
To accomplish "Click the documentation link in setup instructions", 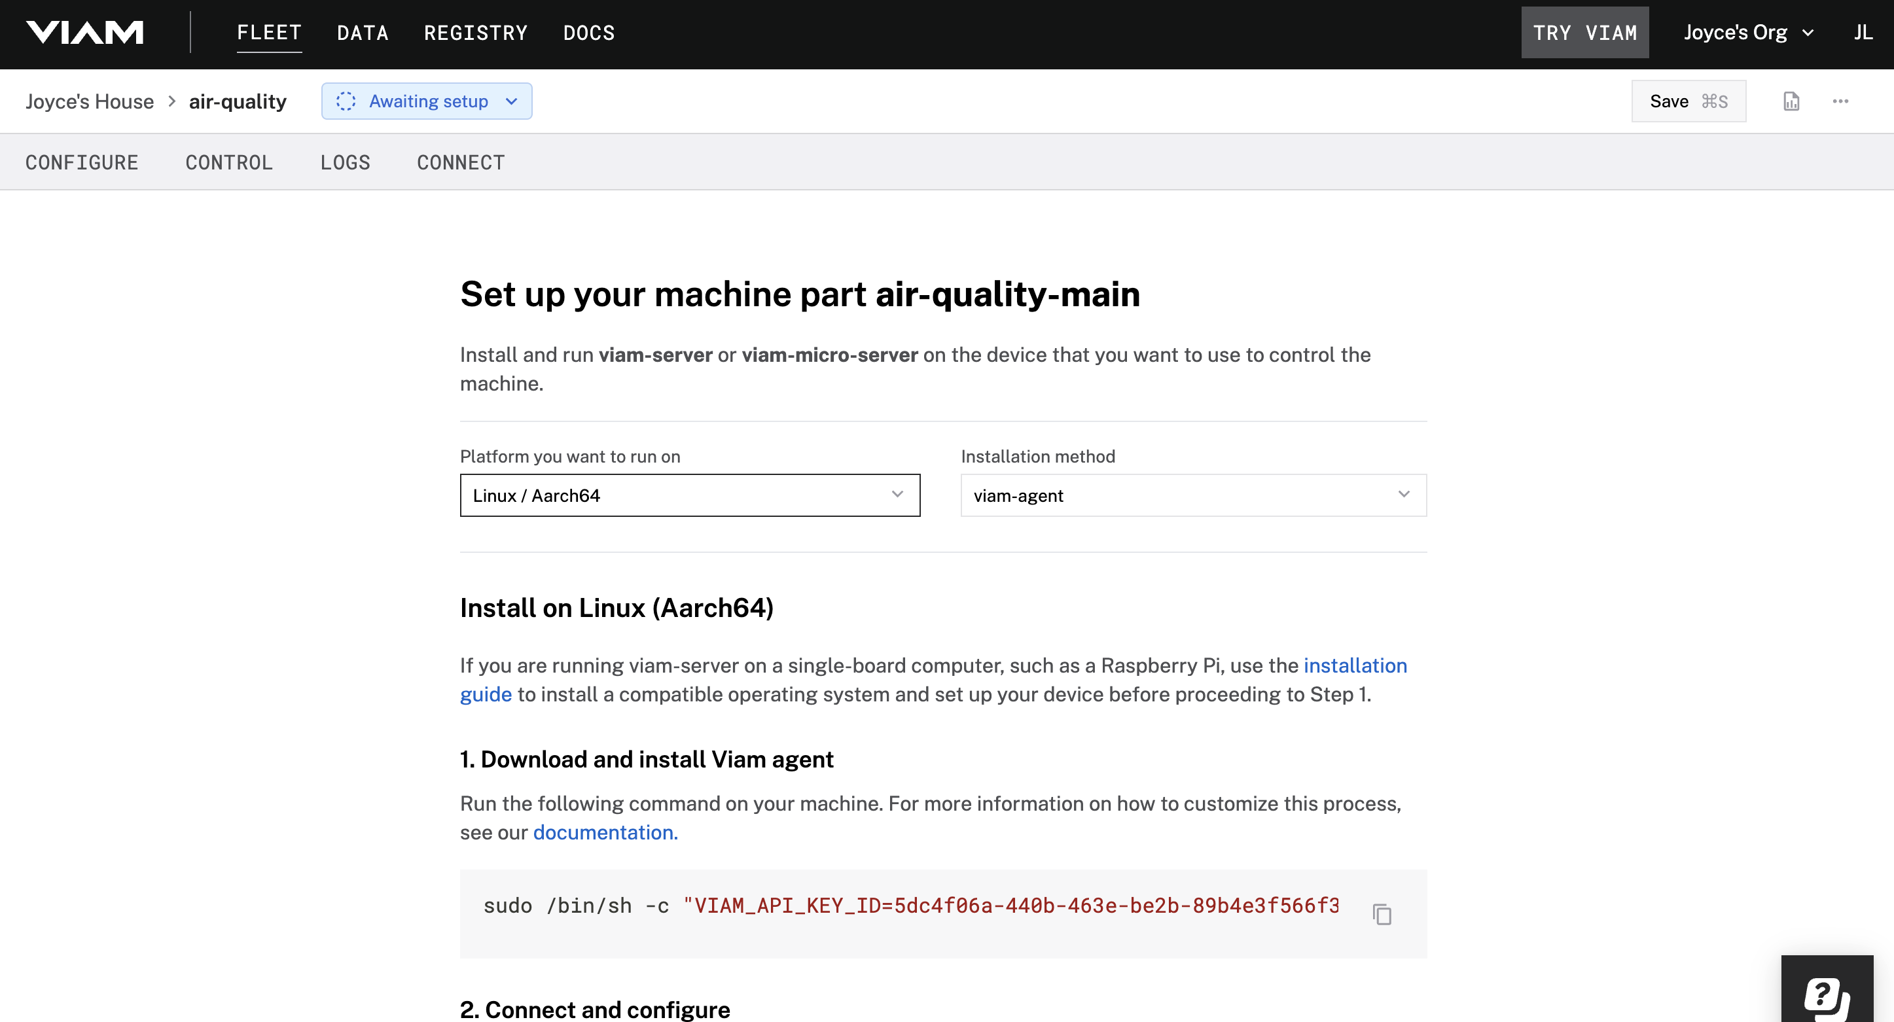I will coord(601,831).
